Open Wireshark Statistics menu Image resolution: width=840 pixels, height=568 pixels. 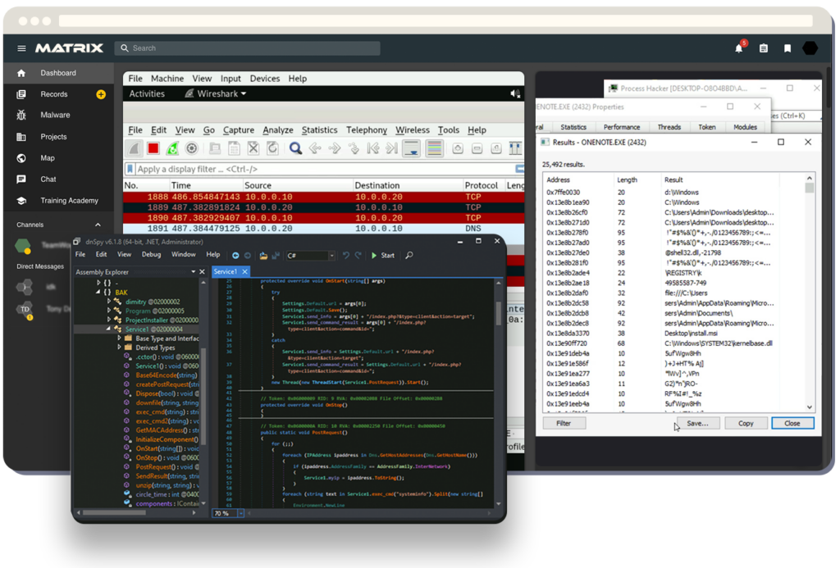coord(319,130)
